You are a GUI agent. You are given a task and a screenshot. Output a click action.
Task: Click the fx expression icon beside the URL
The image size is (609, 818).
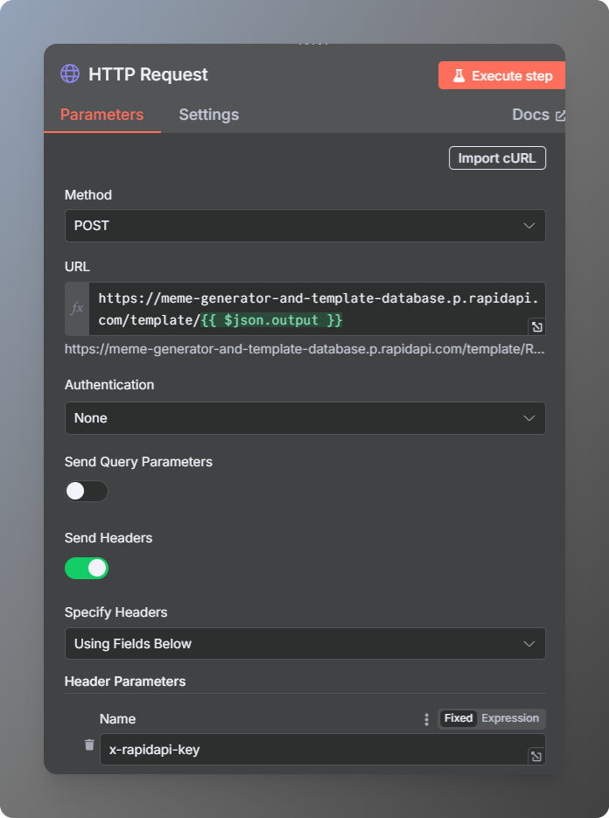coord(77,307)
